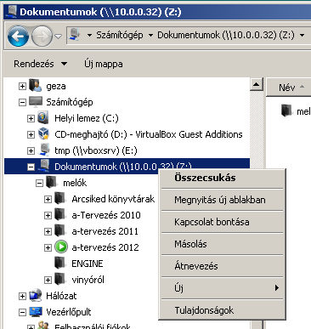
Task: Select vinyóról folder label
Action: [x=88, y=280]
